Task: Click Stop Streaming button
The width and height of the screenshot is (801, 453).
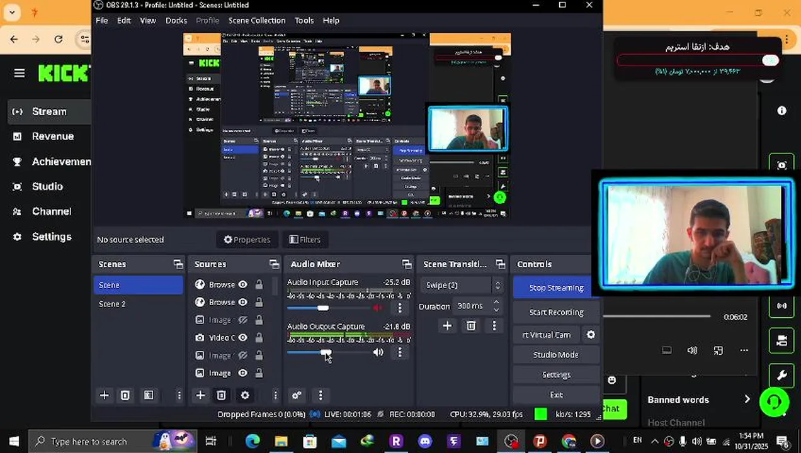Action: click(555, 288)
